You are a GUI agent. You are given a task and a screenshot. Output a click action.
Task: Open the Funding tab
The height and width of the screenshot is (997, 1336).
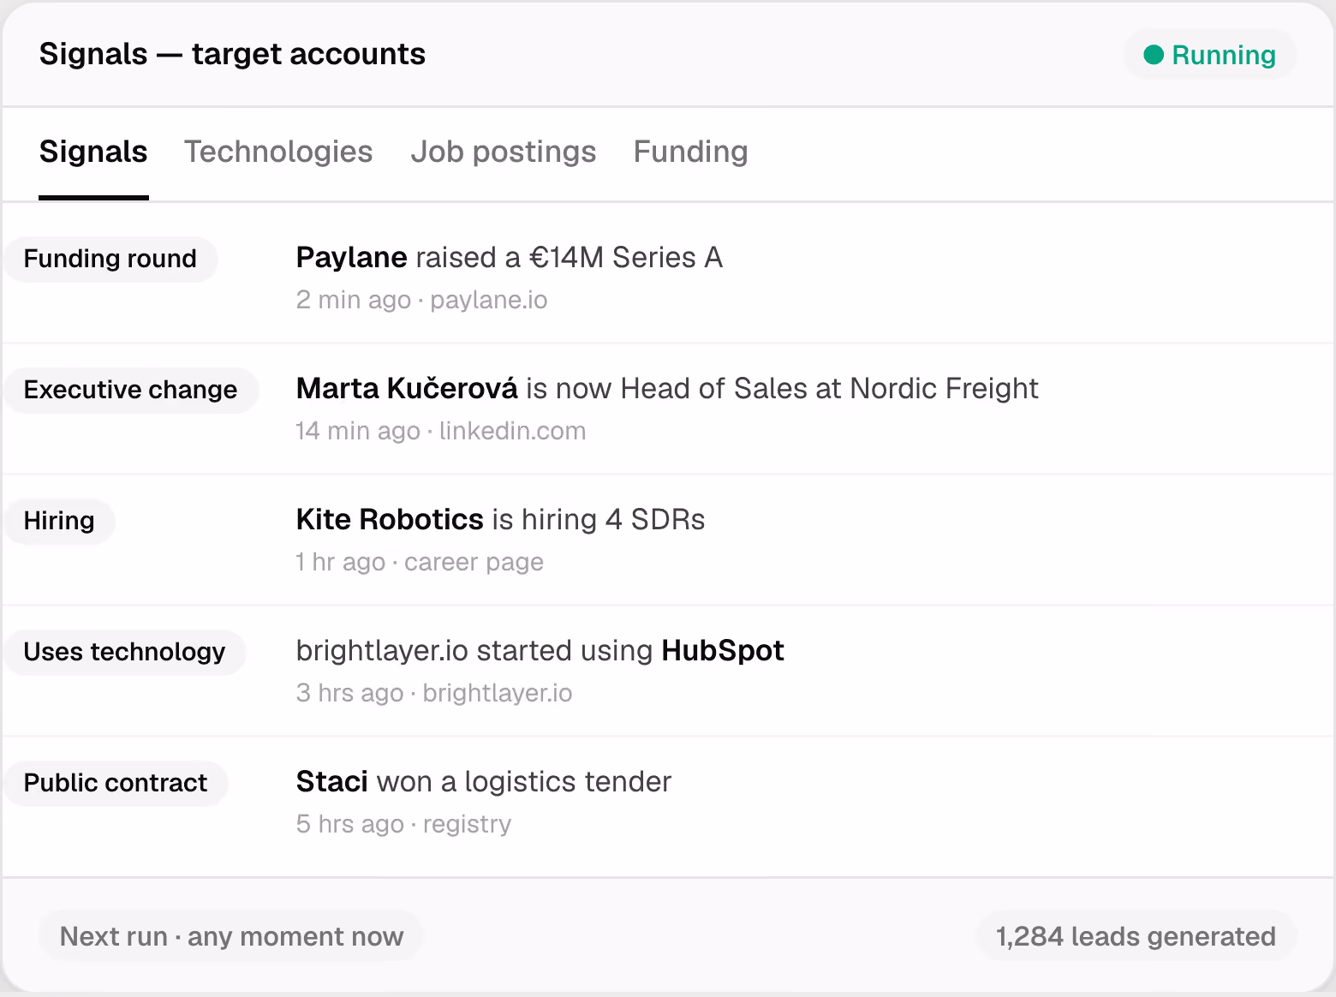(690, 152)
